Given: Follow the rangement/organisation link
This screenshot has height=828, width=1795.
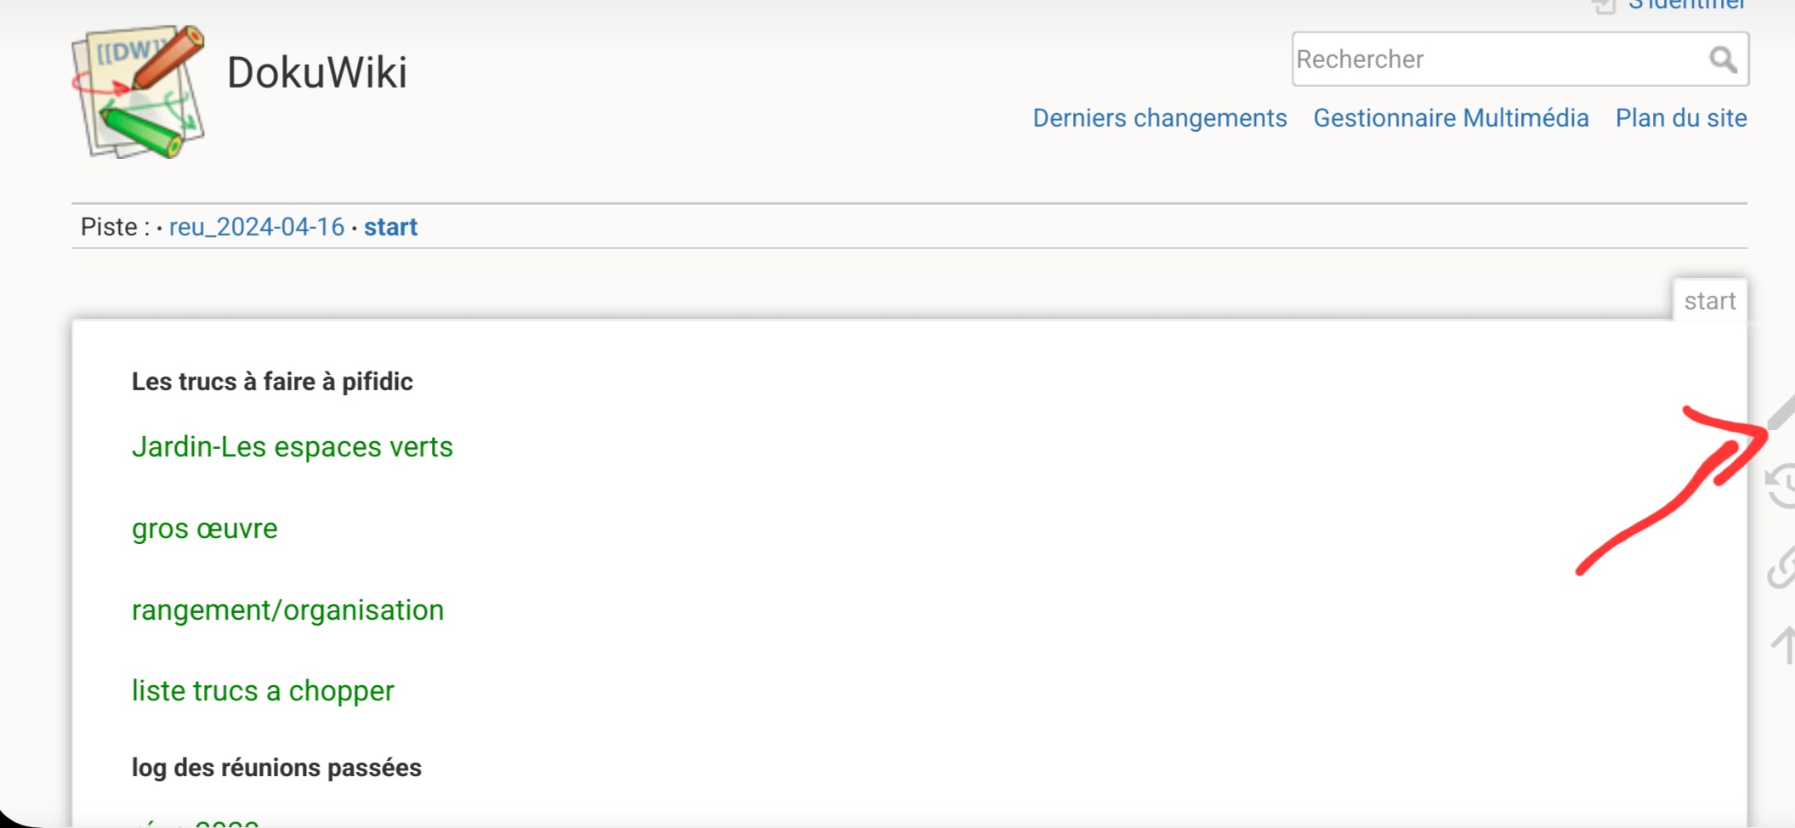Looking at the screenshot, I should (287, 610).
